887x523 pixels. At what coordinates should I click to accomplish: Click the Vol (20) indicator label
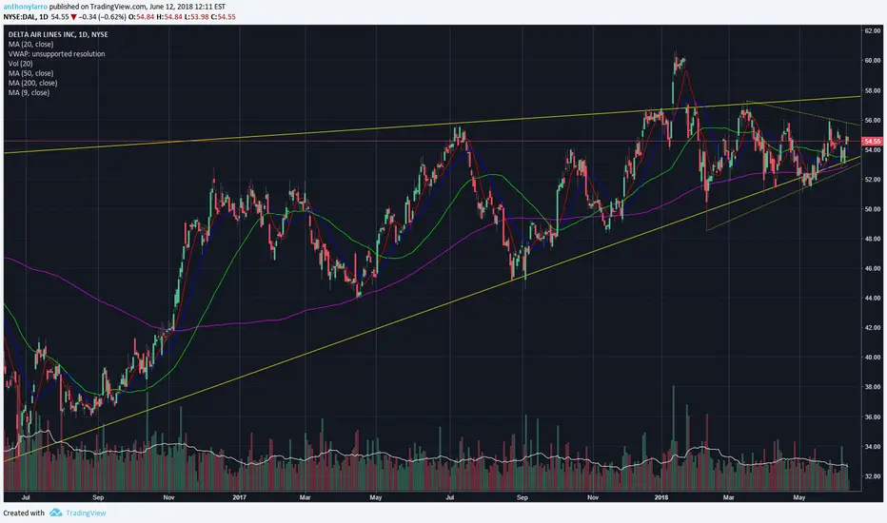click(x=20, y=64)
